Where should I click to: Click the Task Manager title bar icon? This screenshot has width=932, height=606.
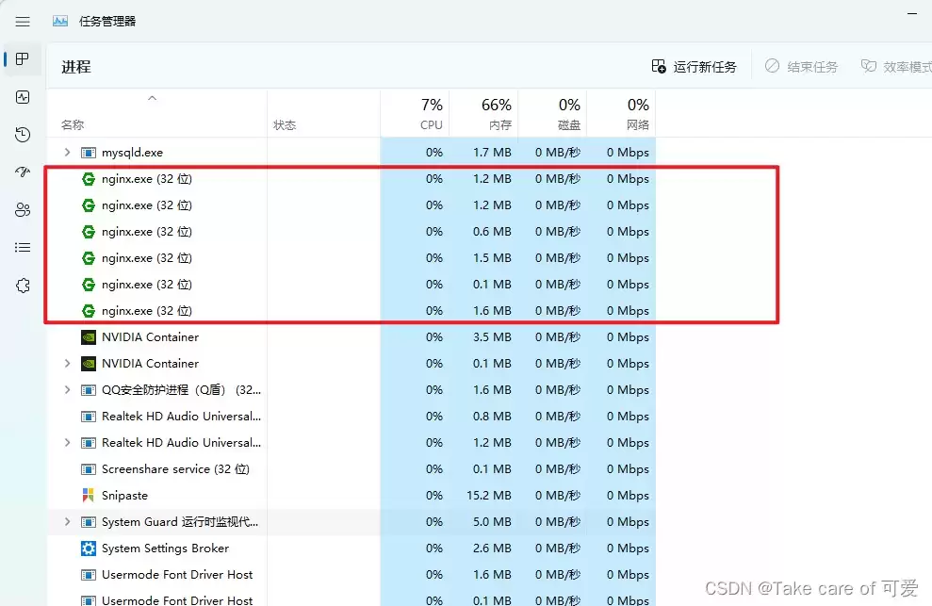tap(60, 22)
